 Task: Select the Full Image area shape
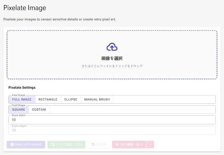pos(22,99)
